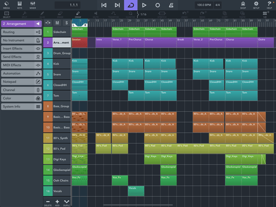Screen dimensions: 276x207
Task: Expand the Send Effects section
Action: click(x=21, y=57)
